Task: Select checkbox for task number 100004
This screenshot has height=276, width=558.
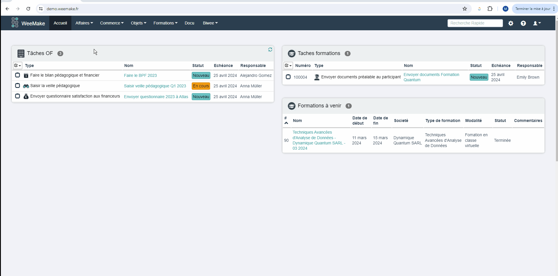Action: (x=288, y=77)
